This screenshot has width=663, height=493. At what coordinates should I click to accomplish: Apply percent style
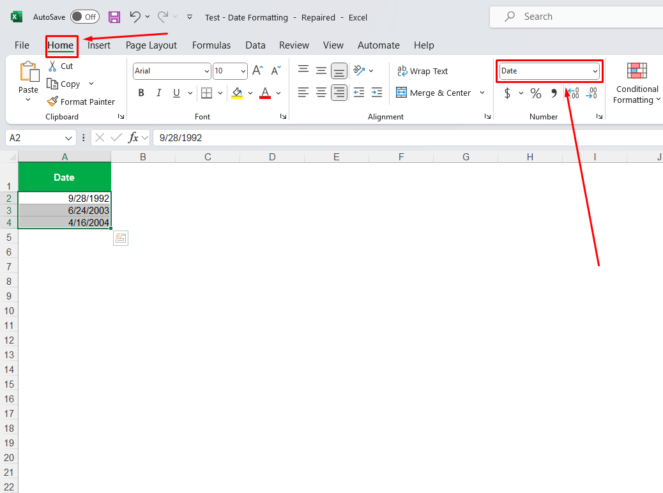coord(536,93)
